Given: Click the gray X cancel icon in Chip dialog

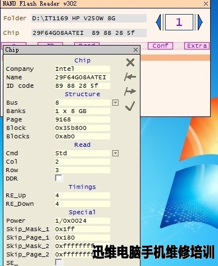Looking at the screenshot, I should tap(130, 62).
